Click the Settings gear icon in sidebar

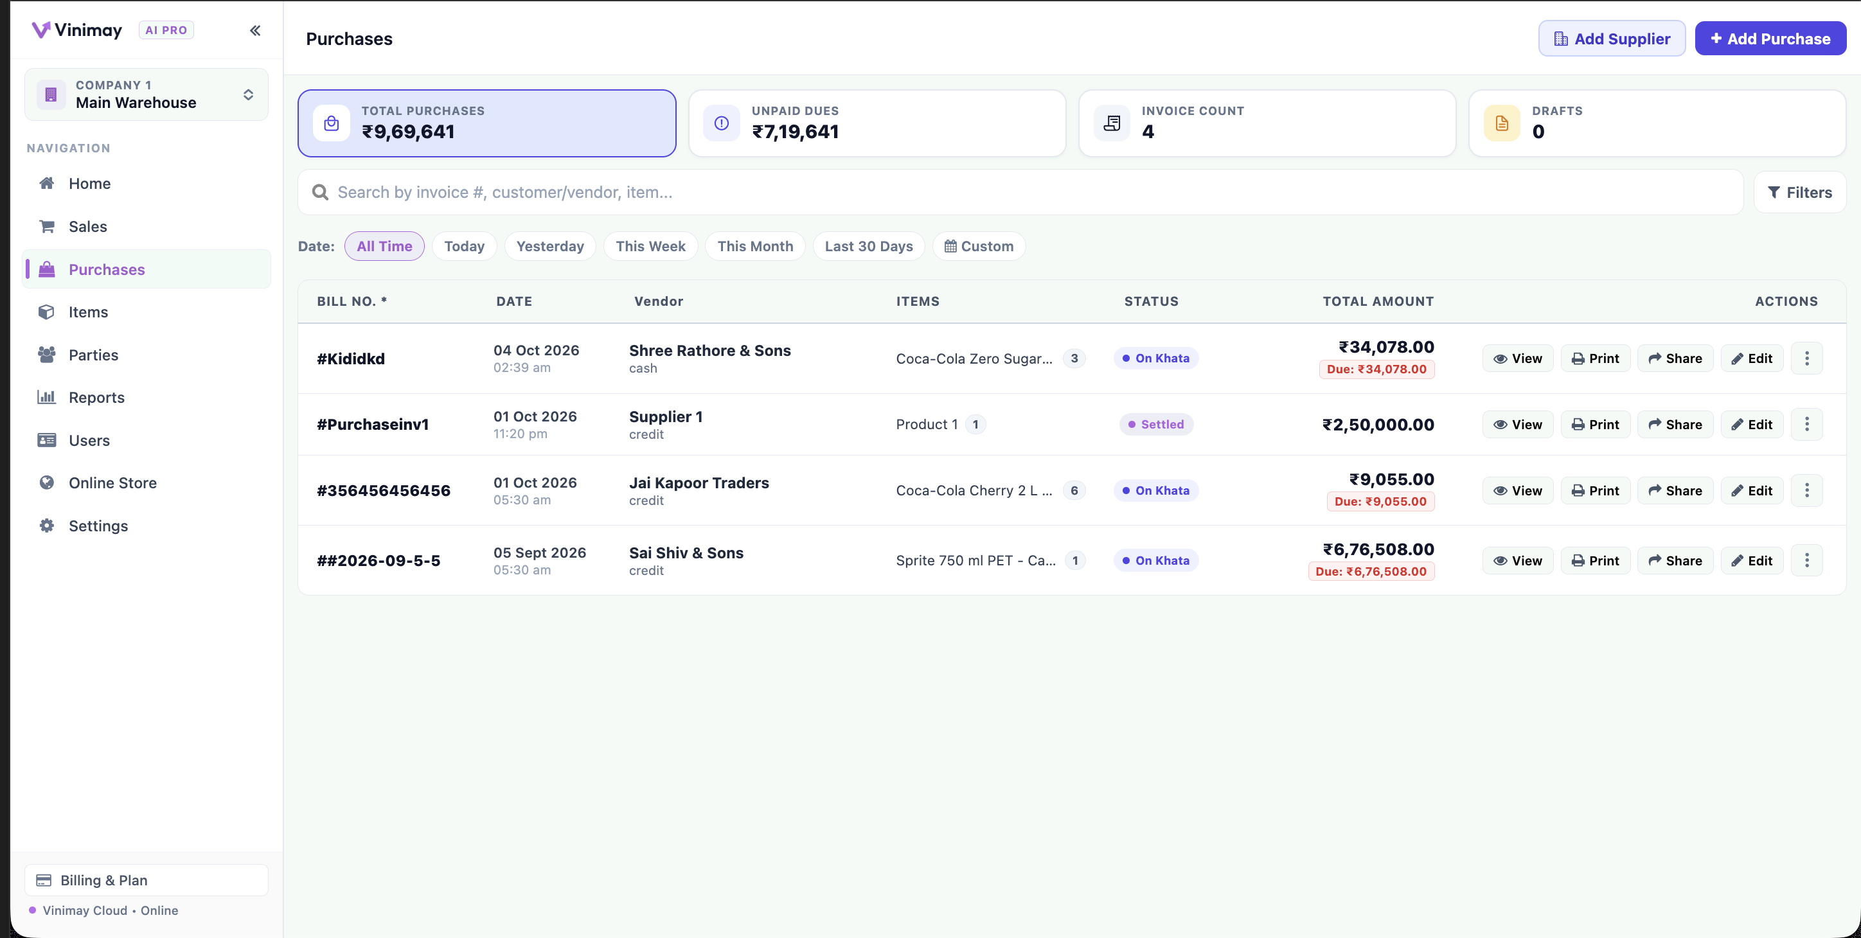point(47,526)
